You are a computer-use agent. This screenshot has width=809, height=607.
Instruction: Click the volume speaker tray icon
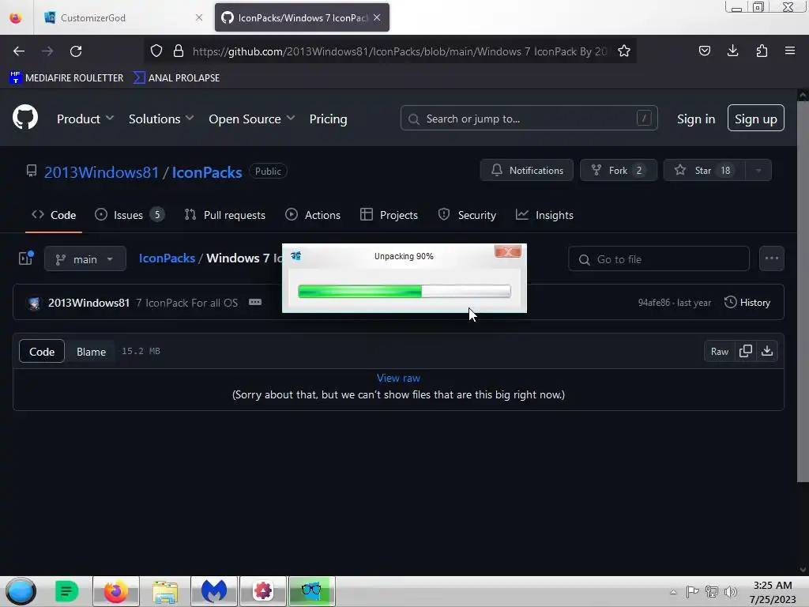[730, 592]
